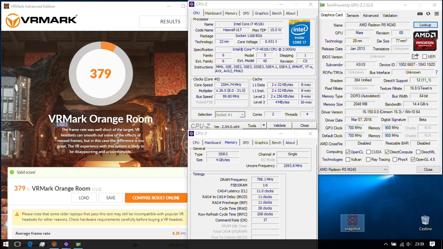This screenshot has width=443, height=249.
Task: Click the Lookup button in GPU-Z
Action: (x=425, y=25)
